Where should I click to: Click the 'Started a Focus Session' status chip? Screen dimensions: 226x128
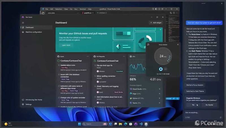click(x=195, y=85)
